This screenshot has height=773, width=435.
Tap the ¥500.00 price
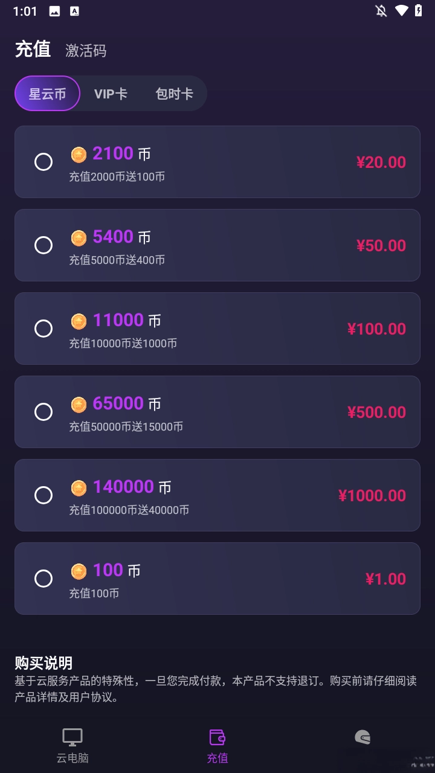[376, 412]
